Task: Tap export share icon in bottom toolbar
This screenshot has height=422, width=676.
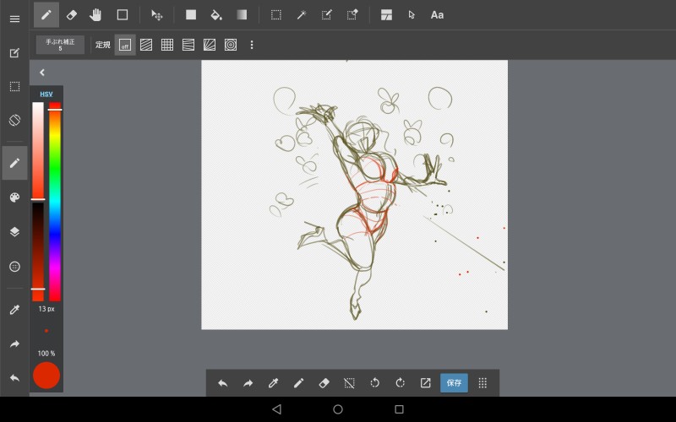Action: coord(426,383)
